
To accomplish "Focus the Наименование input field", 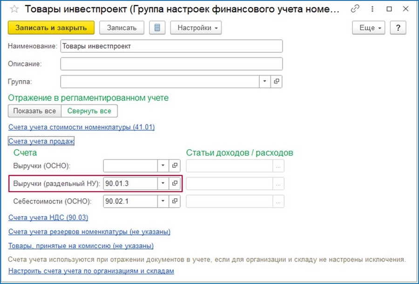I will [171, 46].
